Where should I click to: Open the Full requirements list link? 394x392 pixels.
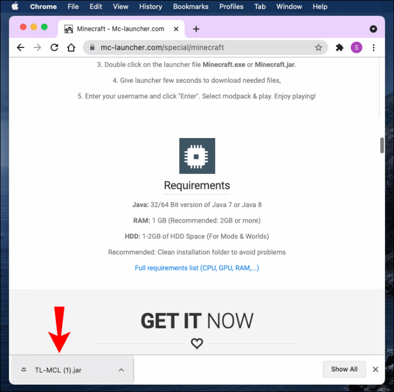pos(197,268)
